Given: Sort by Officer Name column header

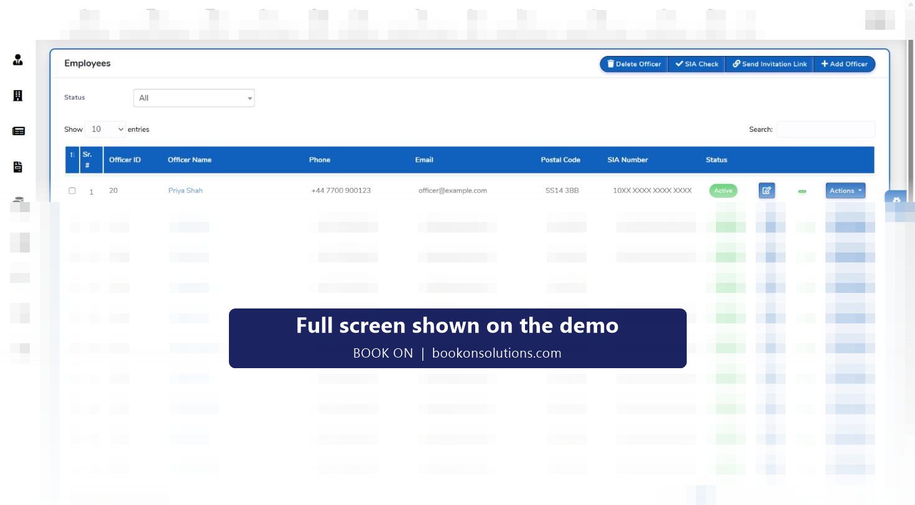Looking at the screenshot, I should tap(190, 160).
